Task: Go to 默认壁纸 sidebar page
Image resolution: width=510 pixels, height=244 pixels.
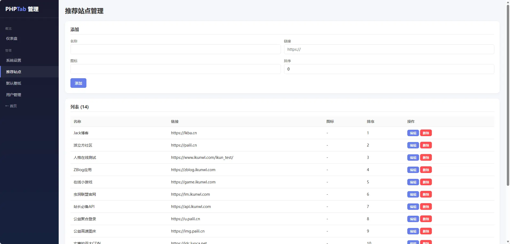Action: (29, 83)
